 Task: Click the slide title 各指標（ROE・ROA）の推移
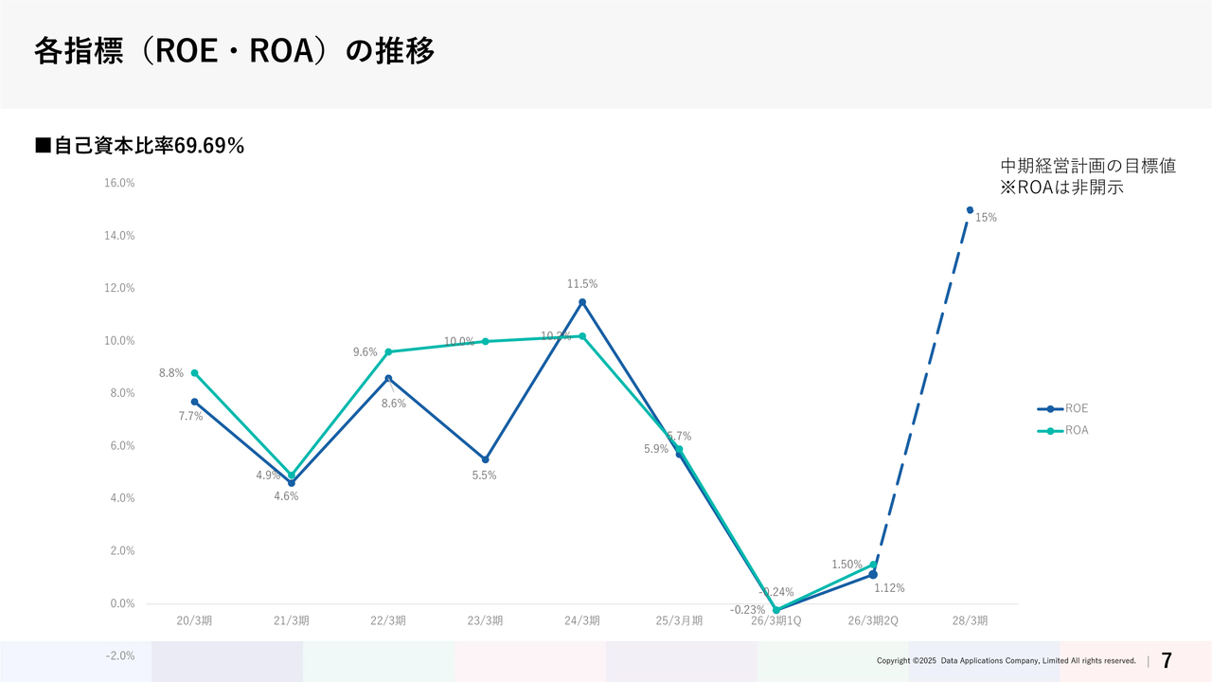[235, 52]
